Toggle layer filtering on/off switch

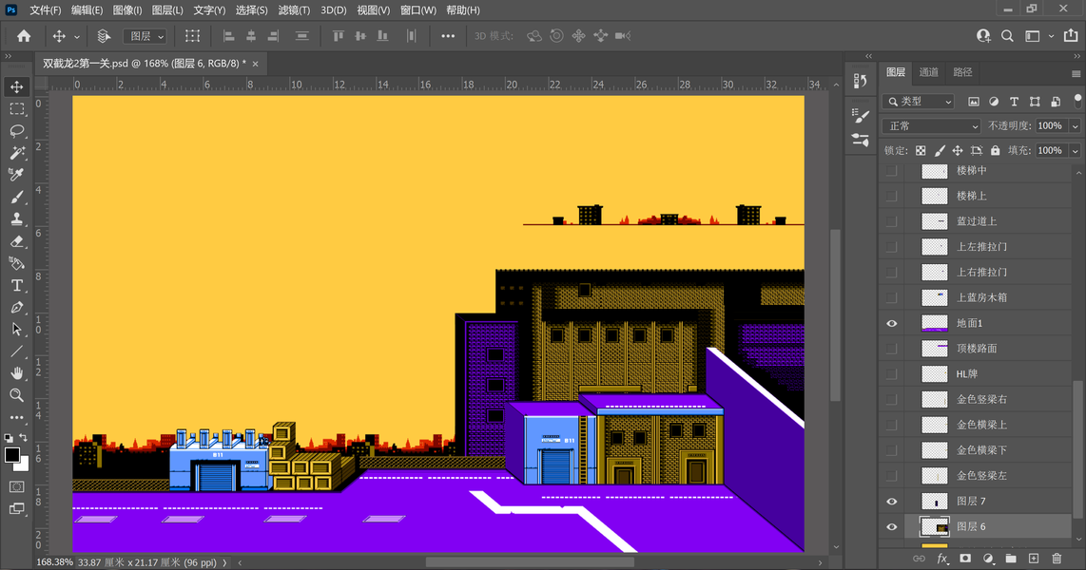tap(1077, 101)
